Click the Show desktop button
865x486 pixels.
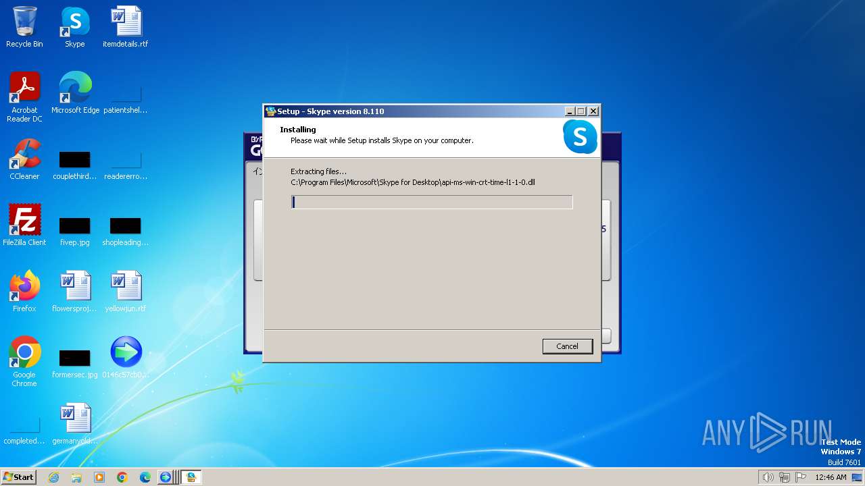click(x=858, y=477)
